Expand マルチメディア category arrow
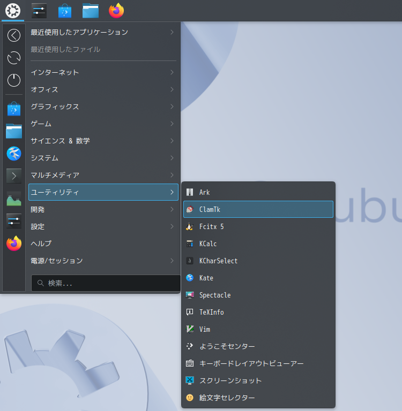The width and height of the screenshot is (402, 411). coord(172,175)
